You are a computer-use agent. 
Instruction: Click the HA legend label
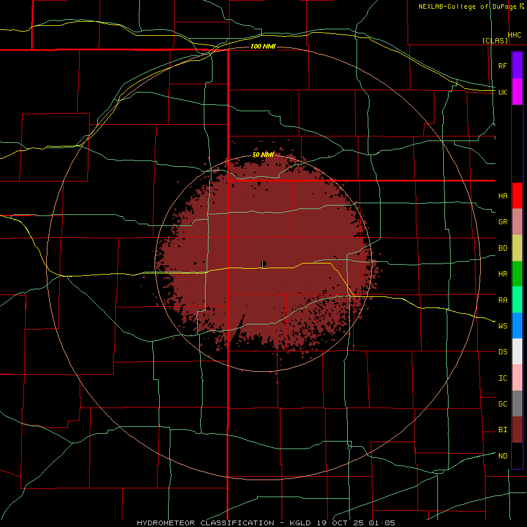click(x=502, y=196)
